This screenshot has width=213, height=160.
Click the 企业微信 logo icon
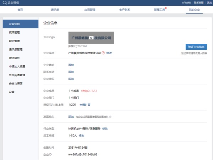click(x=4, y=2)
